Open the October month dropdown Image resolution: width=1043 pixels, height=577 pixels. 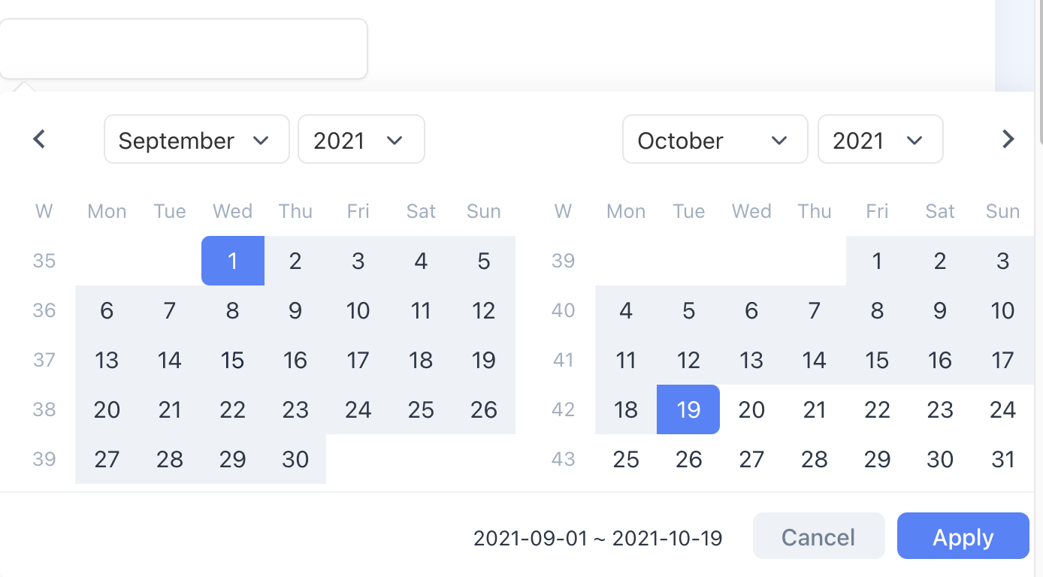pyautogui.click(x=715, y=139)
